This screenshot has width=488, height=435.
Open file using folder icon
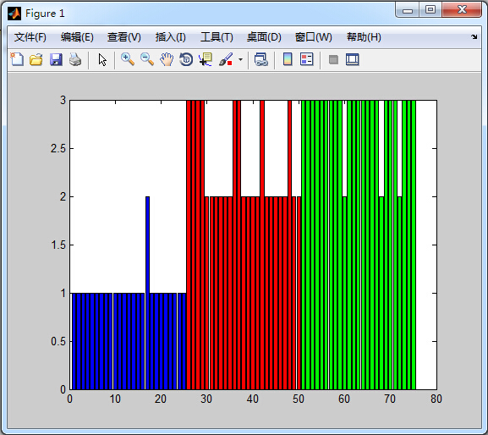pyautogui.click(x=36, y=59)
